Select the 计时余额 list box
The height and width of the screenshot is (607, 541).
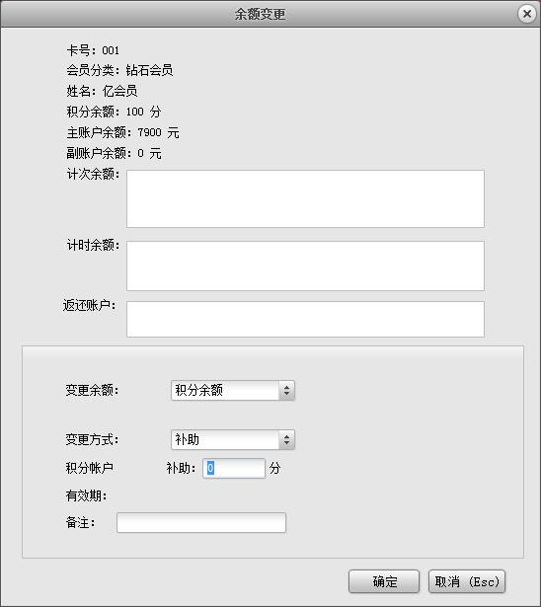click(305, 266)
